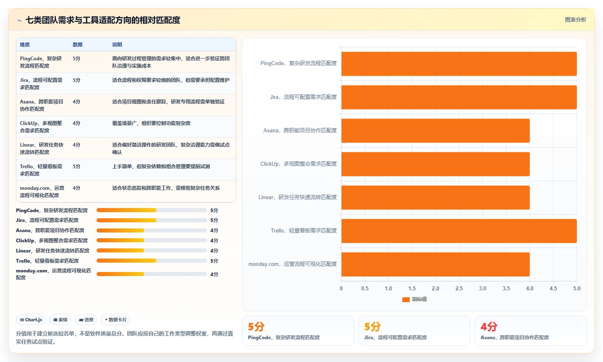Screen dimensions: 603x362
Task: Click the Jira 流程可配置需求匹配度 progress bar
Action: [x=152, y=220]
